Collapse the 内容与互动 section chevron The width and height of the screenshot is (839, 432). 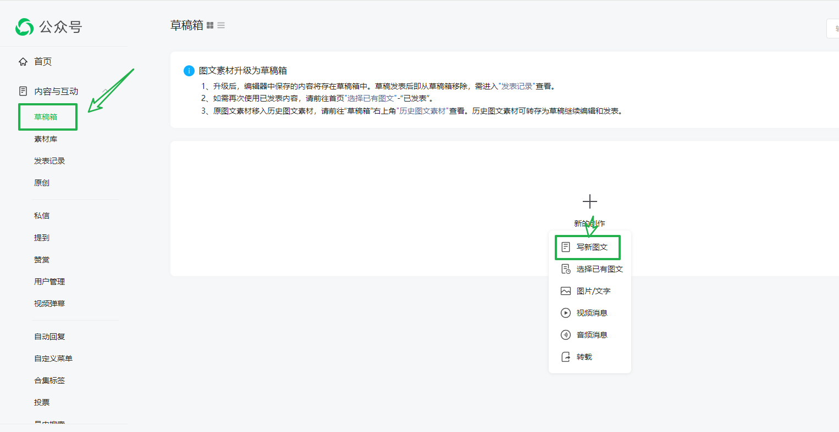[x=105, y=91]
